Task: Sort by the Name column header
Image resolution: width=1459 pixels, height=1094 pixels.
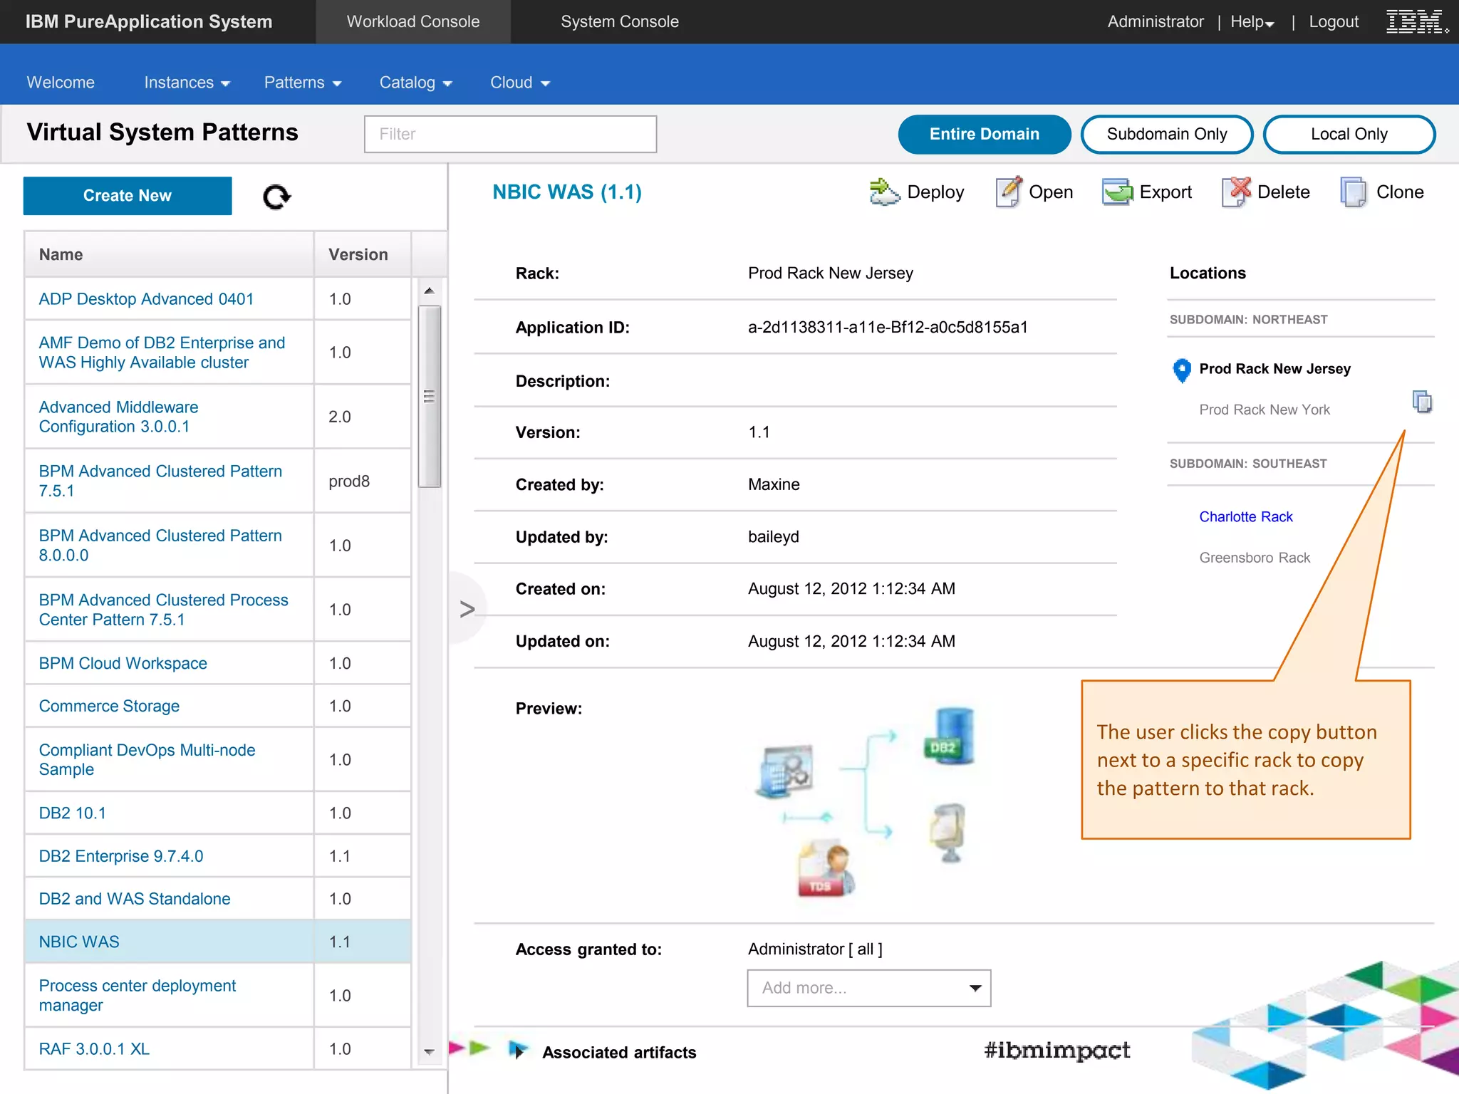Action: [169, 255]
